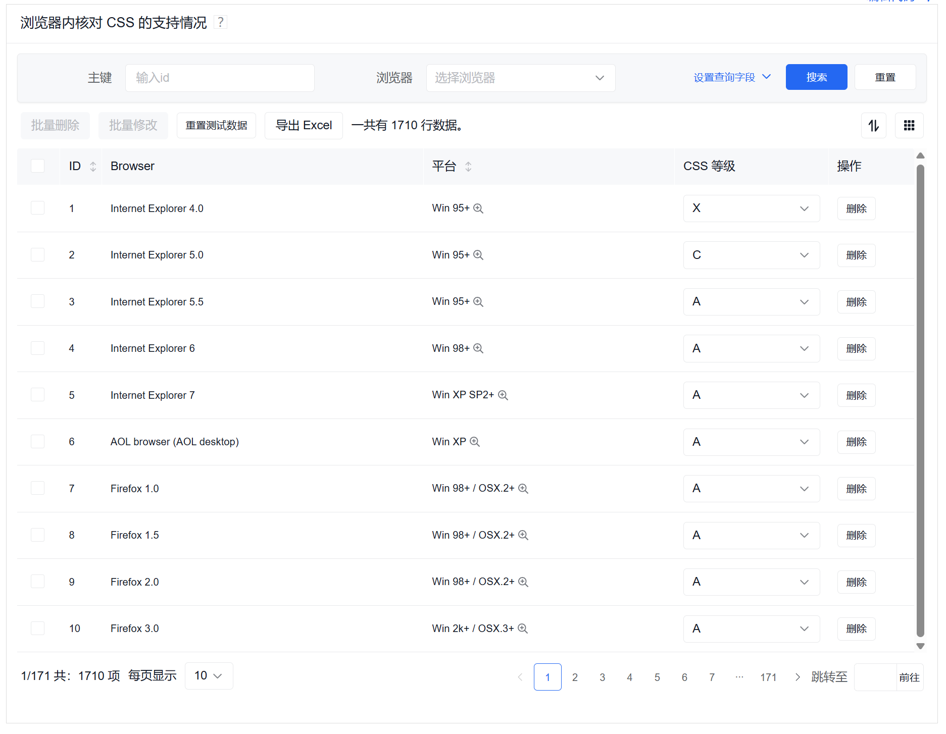Sort by the 平台 column arrows
946x734 pixels.
[468, 166]
